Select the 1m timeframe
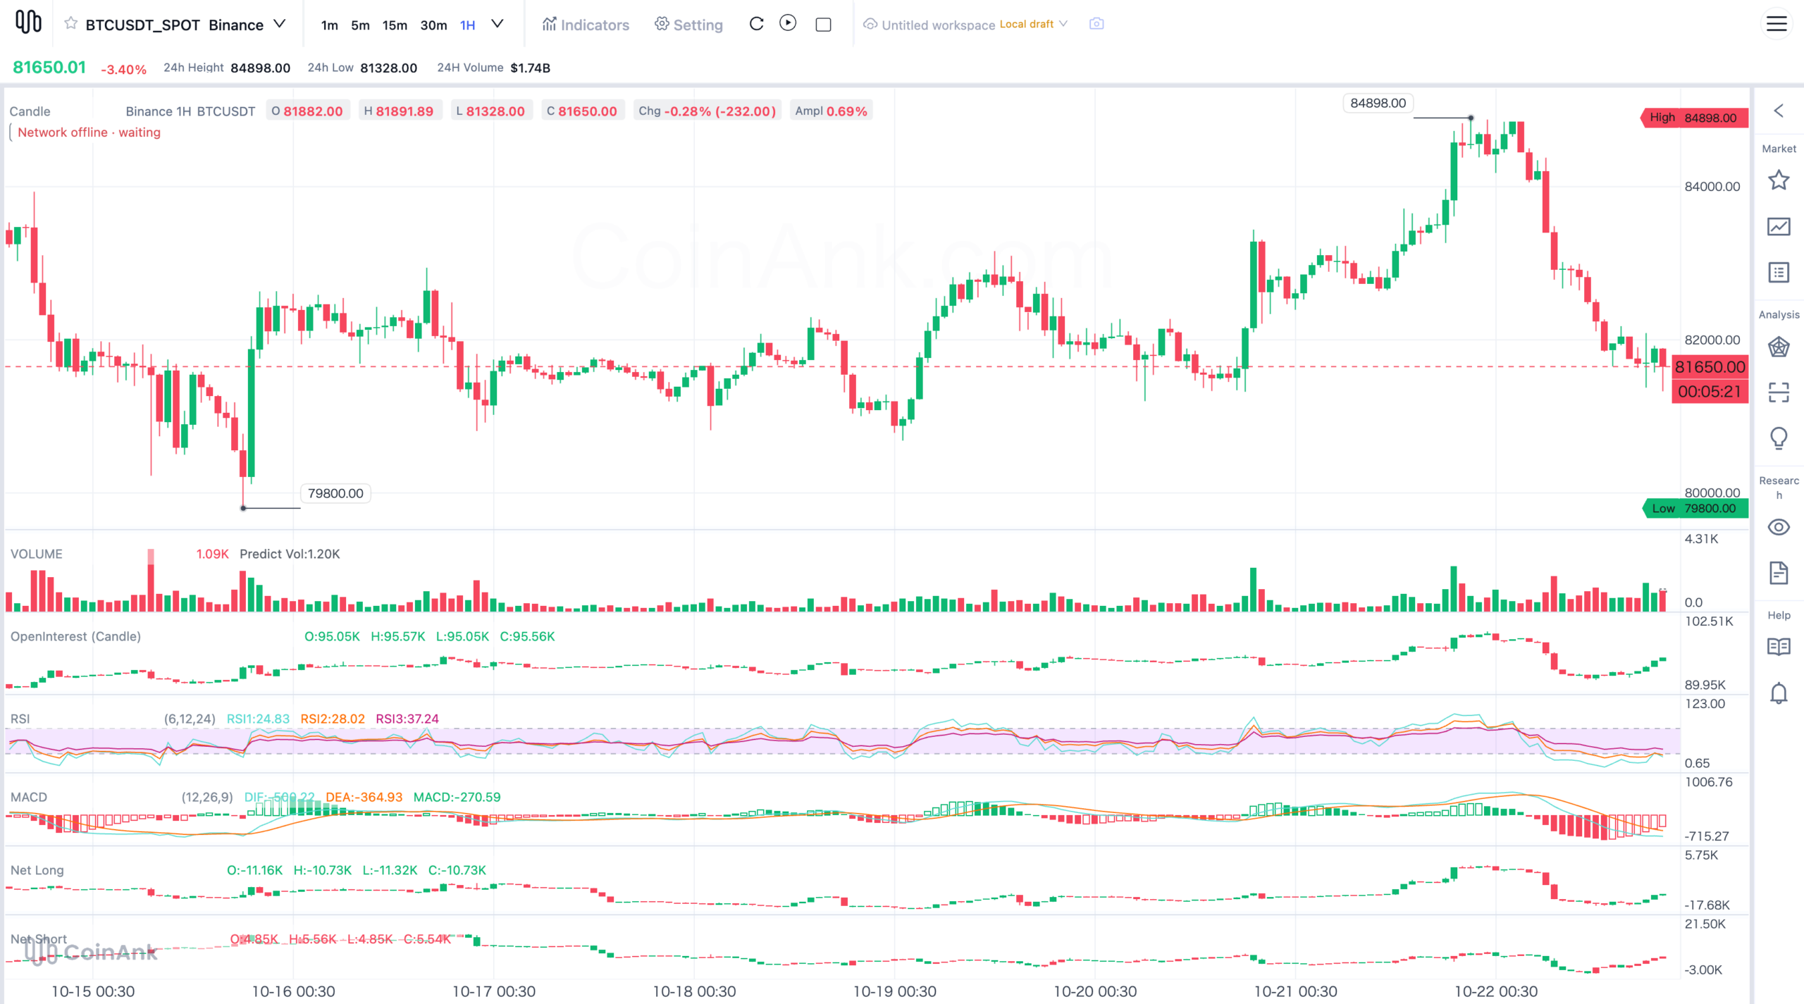Viewport: 1804px width, 1004px height. pos(329,25)
